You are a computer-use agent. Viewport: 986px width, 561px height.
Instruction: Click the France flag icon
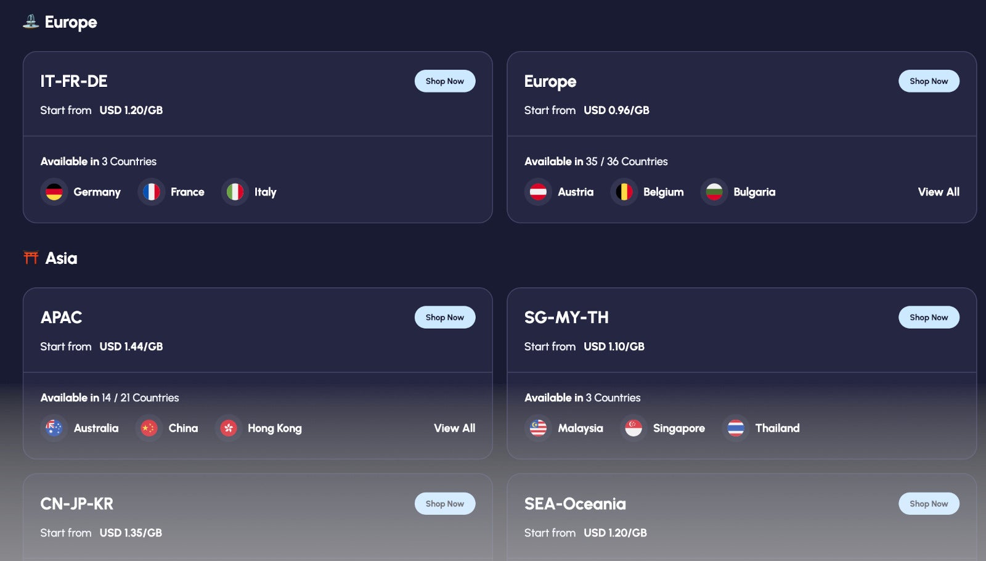pos(151,192)
